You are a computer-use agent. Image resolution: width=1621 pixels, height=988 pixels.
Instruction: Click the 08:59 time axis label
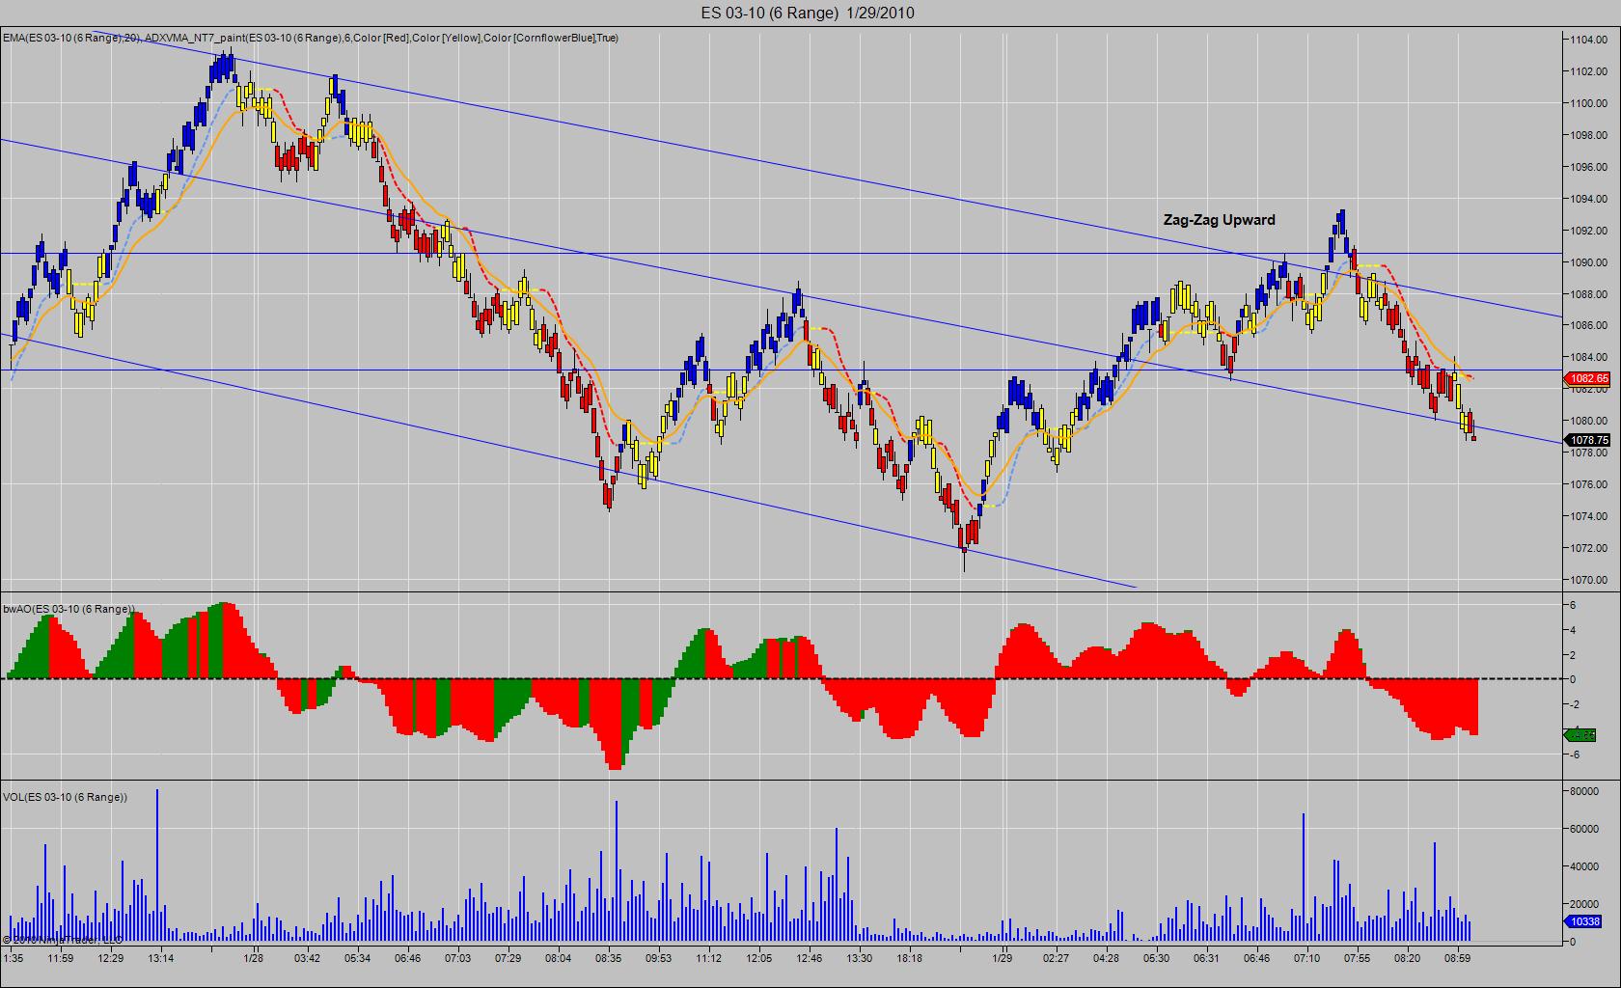1458,958
